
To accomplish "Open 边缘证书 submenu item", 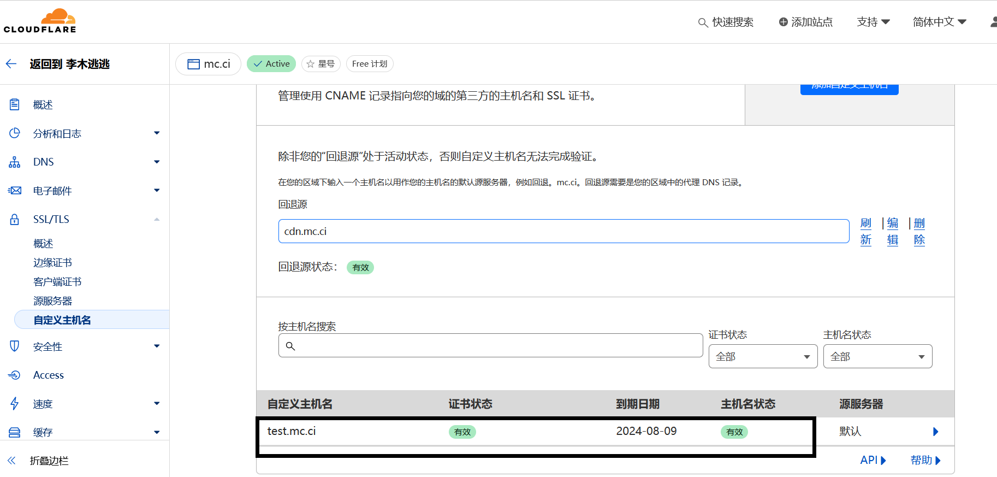I will pyautogui.click(x=52, y=263).
